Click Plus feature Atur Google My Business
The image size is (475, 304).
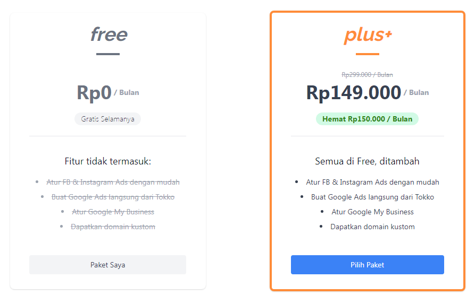point(372,212)
